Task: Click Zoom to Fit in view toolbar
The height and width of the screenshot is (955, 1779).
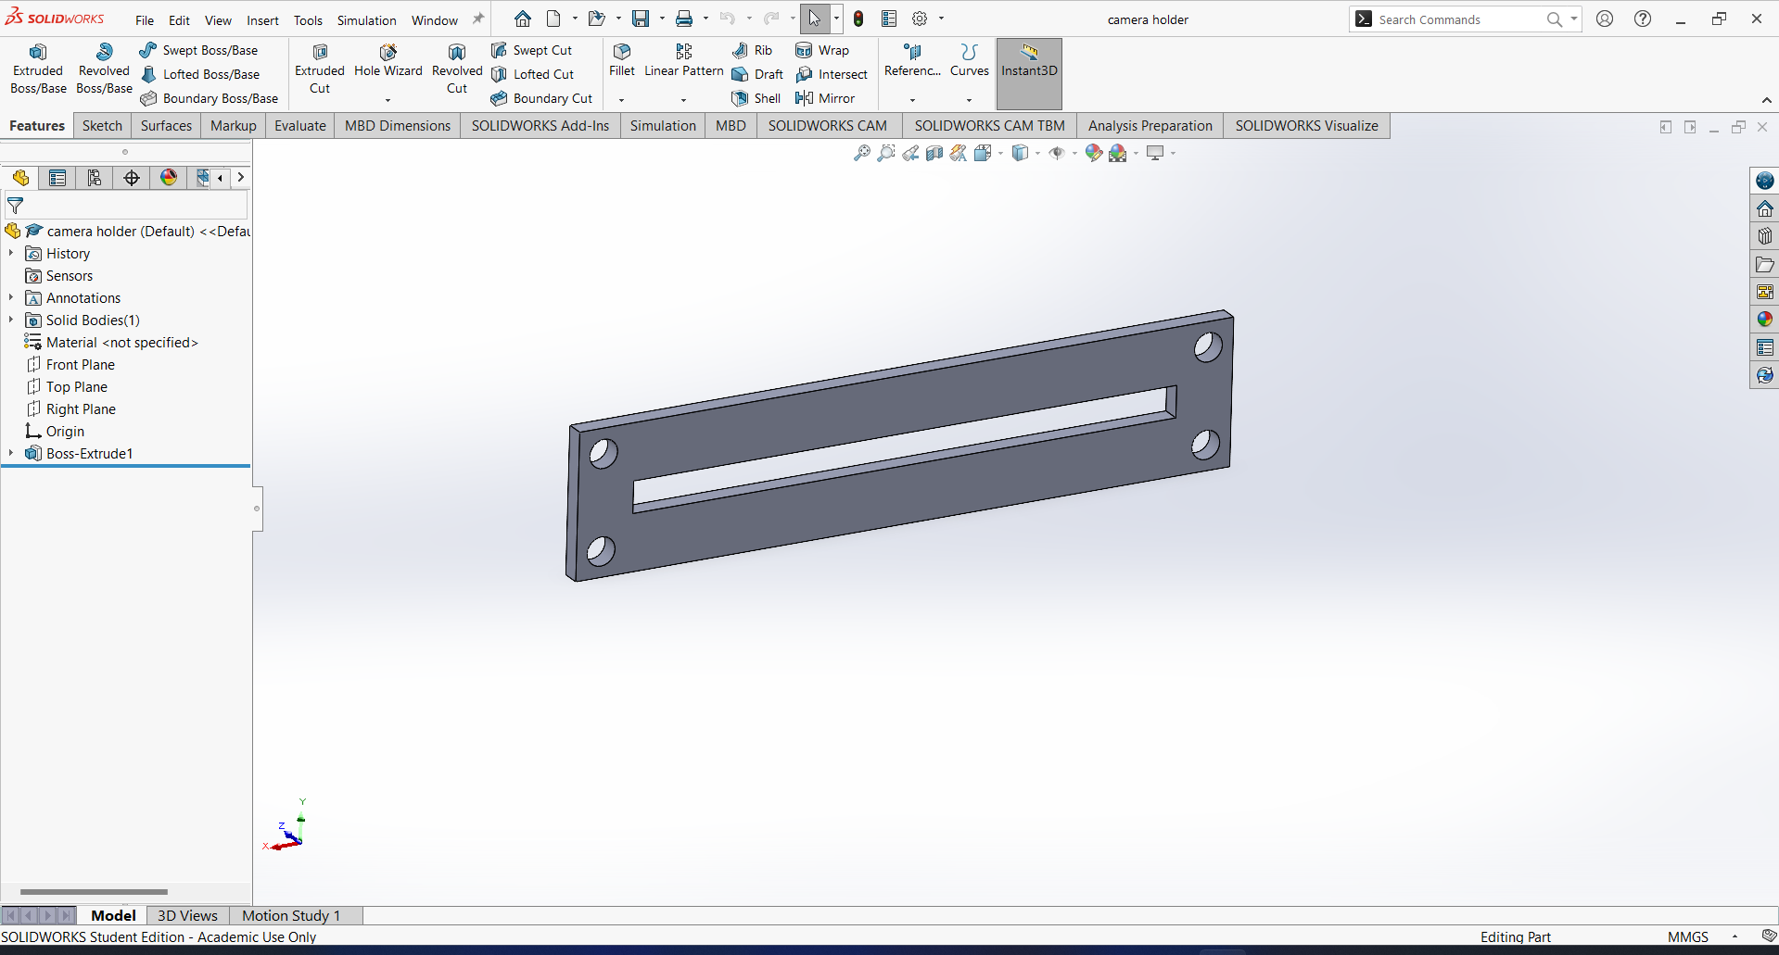Action: [862, 153]
